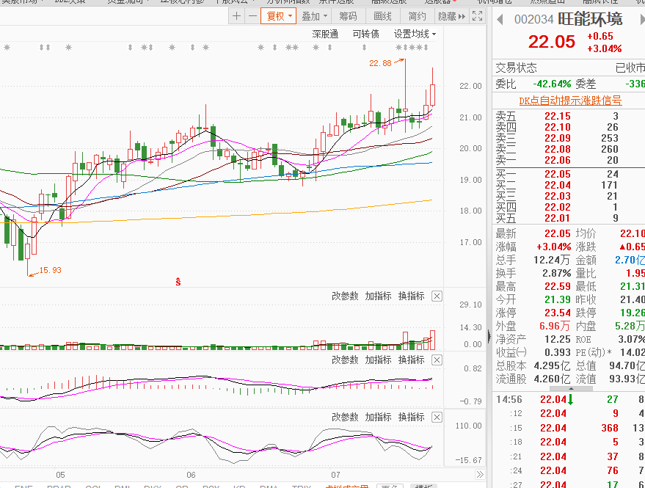Click the 总股本 value 4.295亿
Screen dimensions: 645x488
pyautogui.click(x=552, y=365)
